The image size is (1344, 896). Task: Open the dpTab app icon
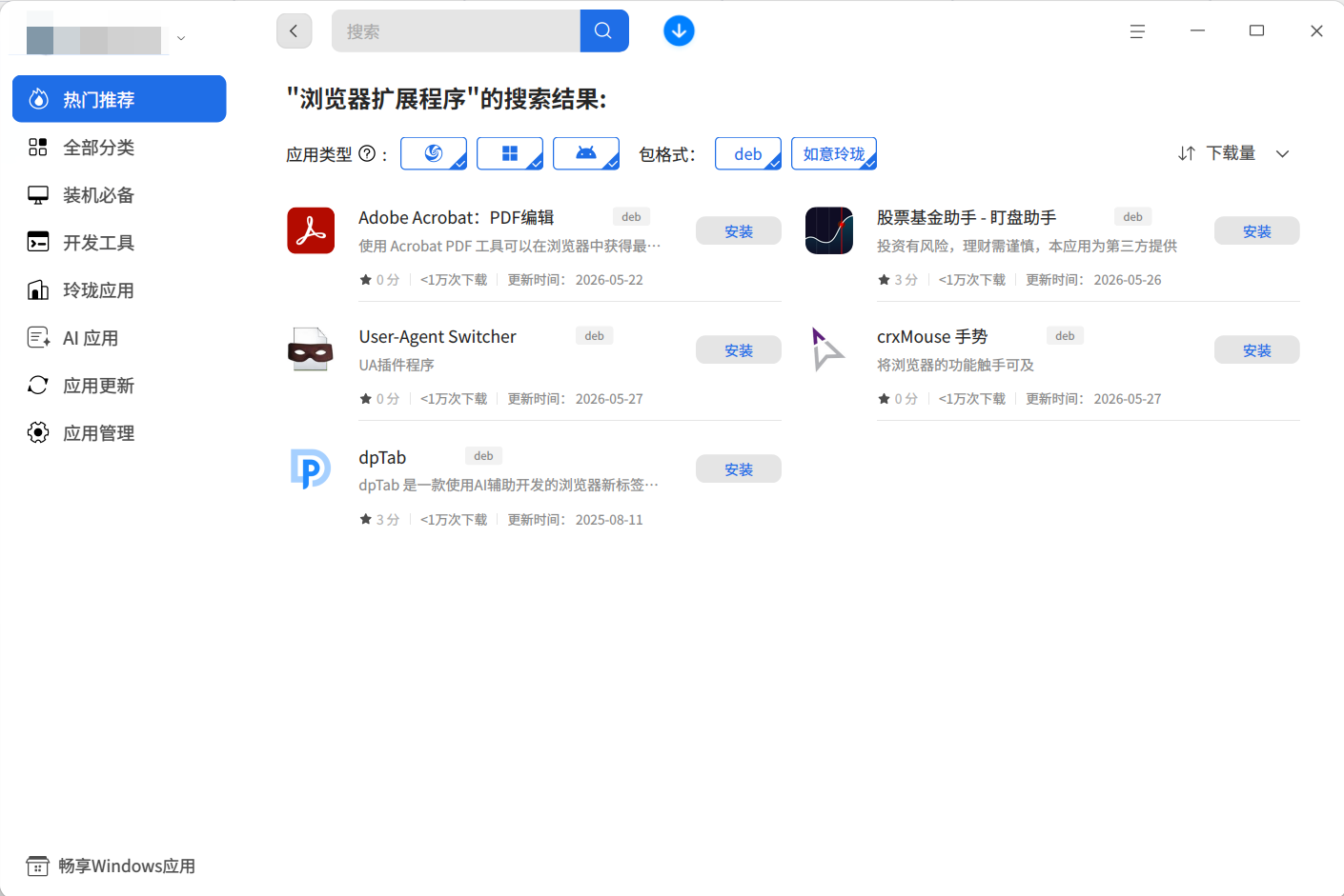pos(311,469)
